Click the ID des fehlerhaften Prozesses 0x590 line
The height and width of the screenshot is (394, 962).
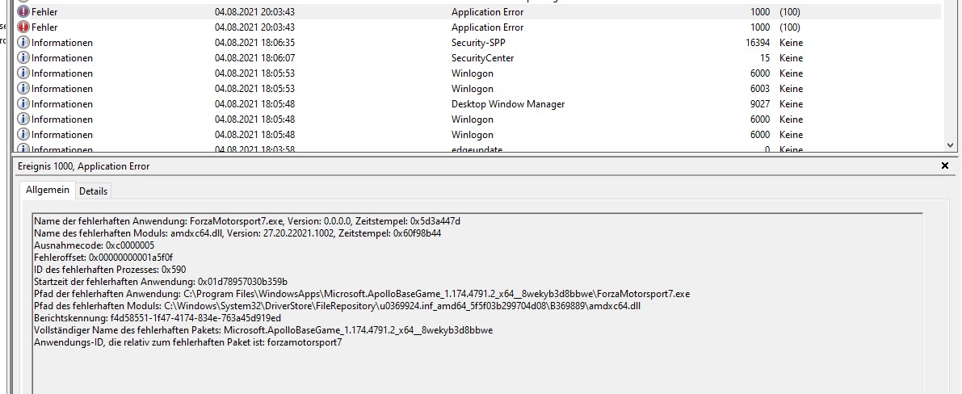coord(110,270)
